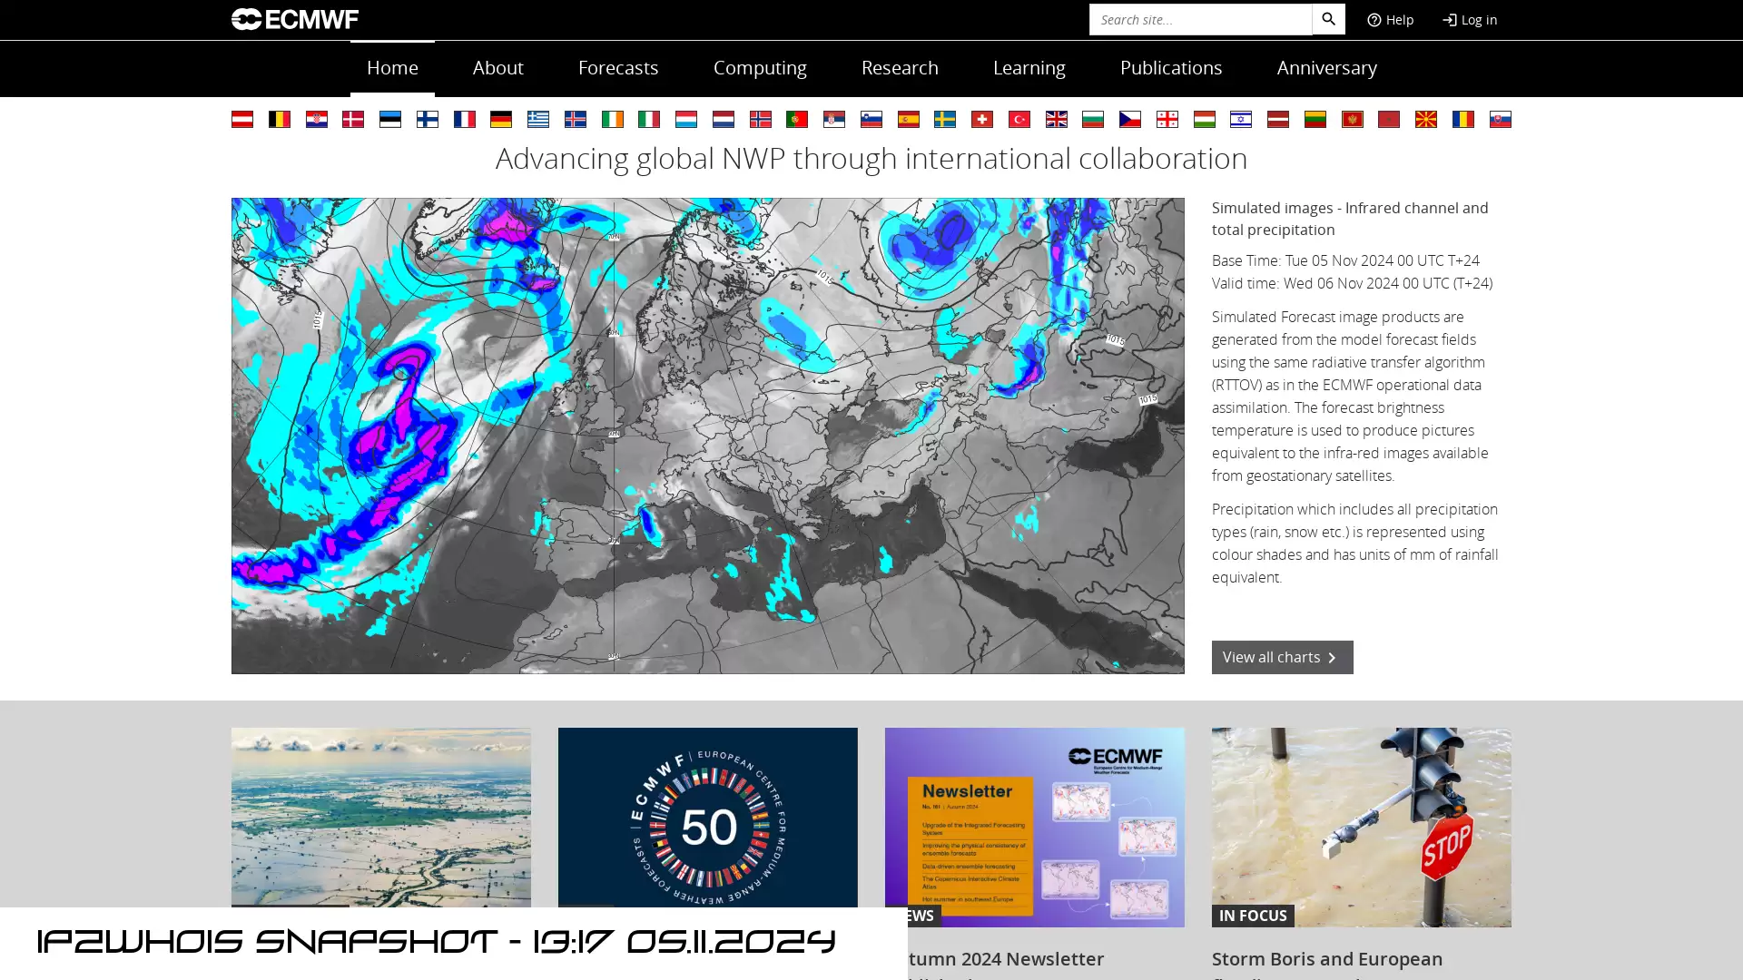Click the German flag icon
Viewport: 1743px width, 980px height.
pyautogui.click(x=500, y=119)
